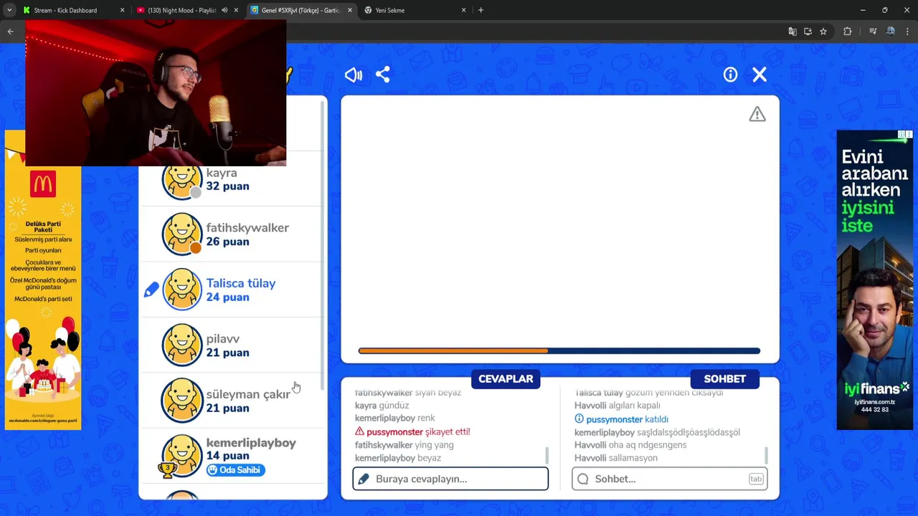Viewport: 918px width, 516px height.
Task: Close the Night Mood playlist tab
Action: [236, 10]
